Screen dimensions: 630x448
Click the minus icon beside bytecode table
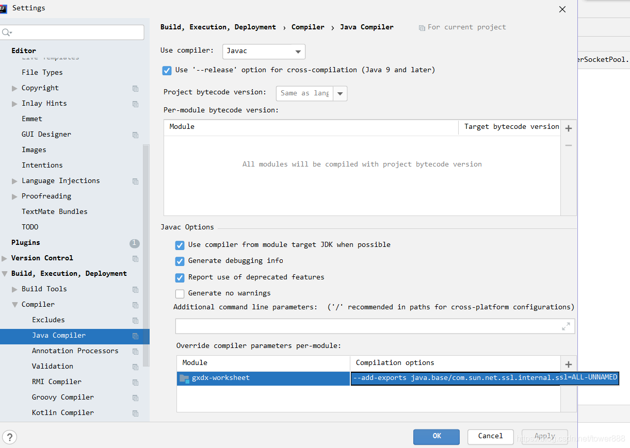(569, 145)
